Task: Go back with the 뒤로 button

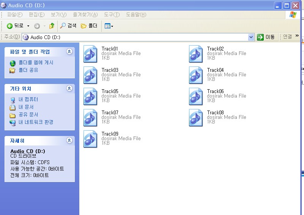Action: click(x=15, y=26)
